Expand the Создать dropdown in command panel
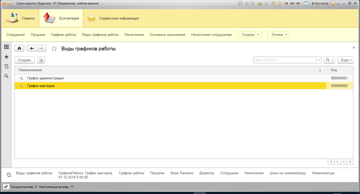Screen dimensions: 360x194 tap(250, 35)
